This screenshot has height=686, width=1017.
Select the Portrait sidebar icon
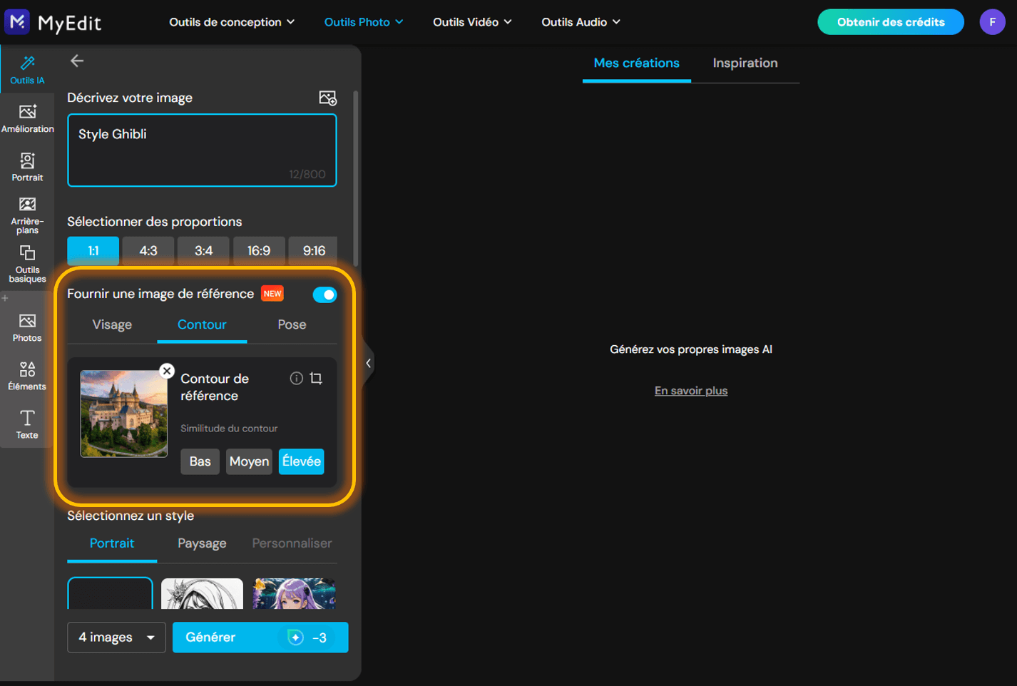(27, 167)
